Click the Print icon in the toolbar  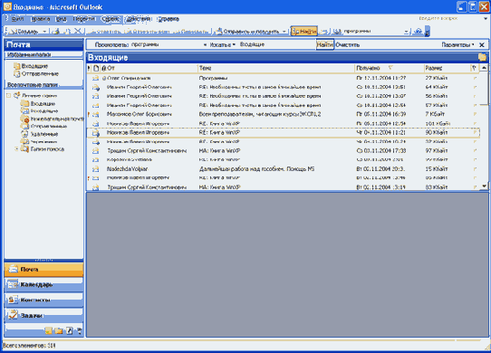(56, 32)
